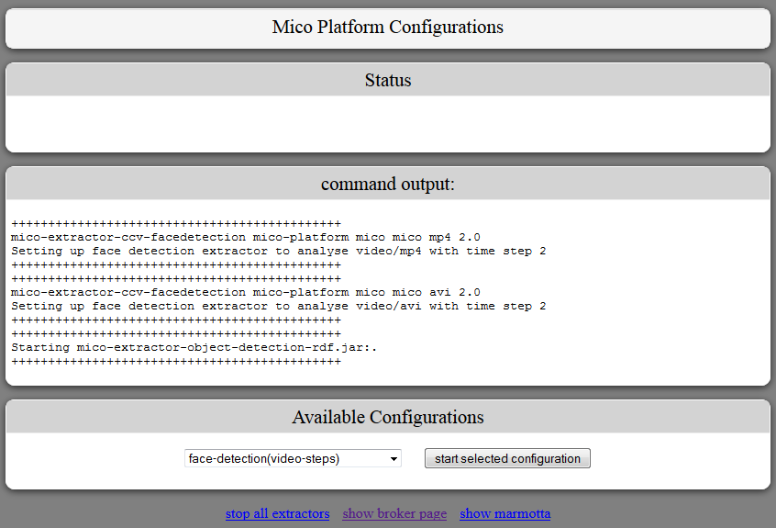Screen dimensions: 776x528
Task: Open the show broker page link
Action: click(x=394, y=513)
